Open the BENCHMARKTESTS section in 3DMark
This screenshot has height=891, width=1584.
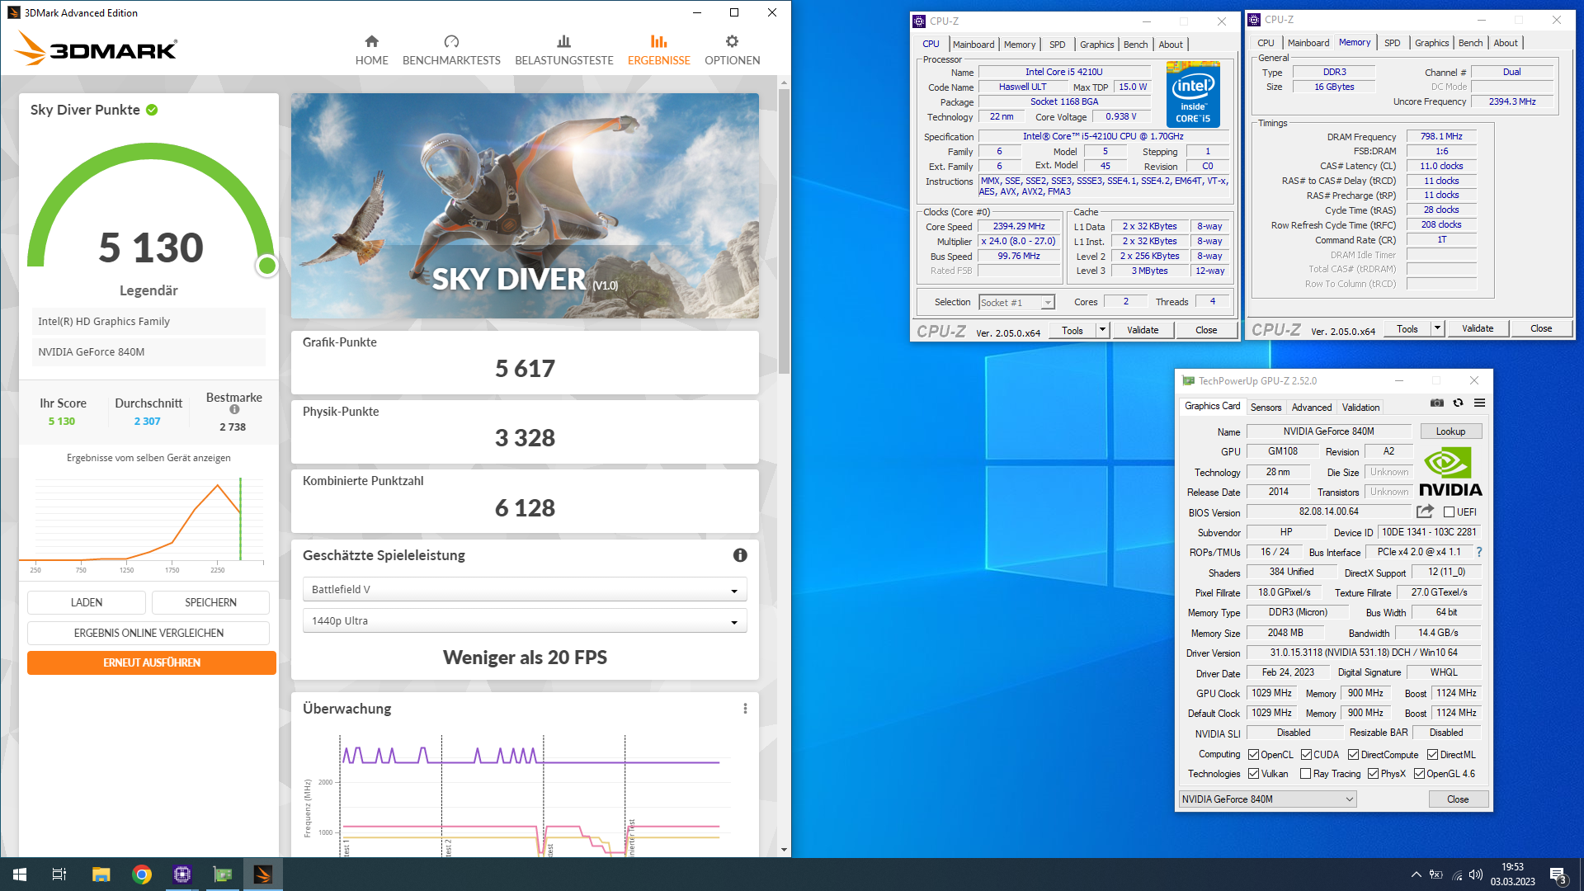coord(451,50)
